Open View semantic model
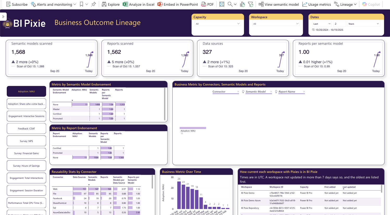This screenshot has height=215, width=390. pos(279,4)
